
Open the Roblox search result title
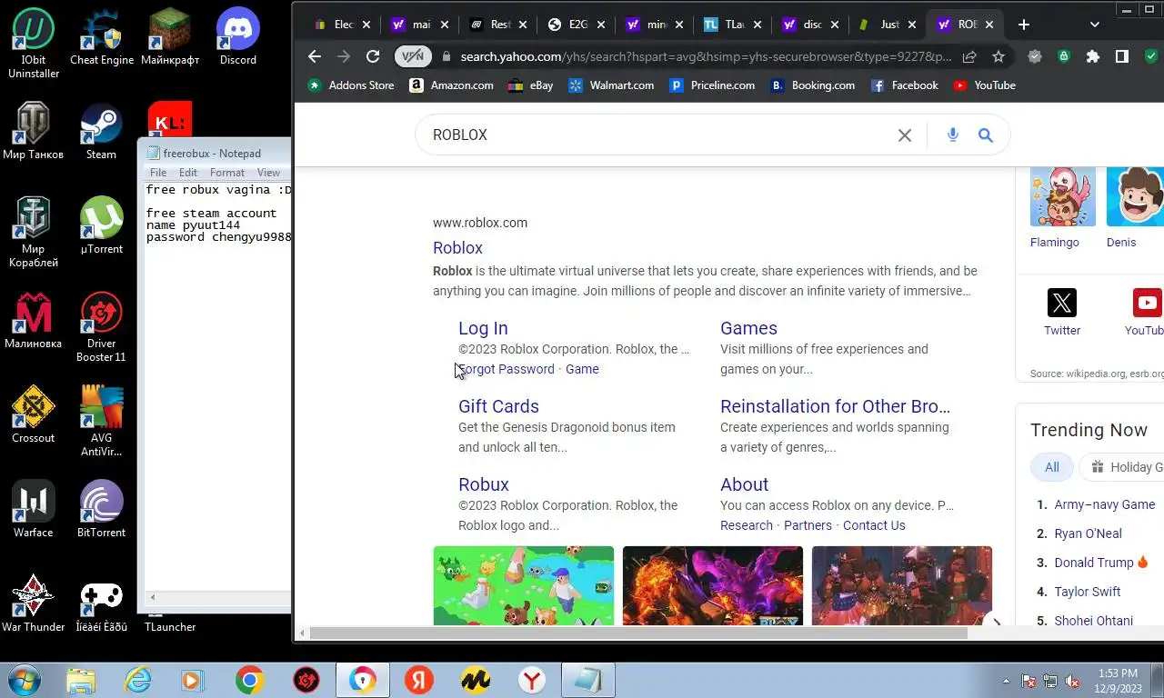tap(457, 248)
